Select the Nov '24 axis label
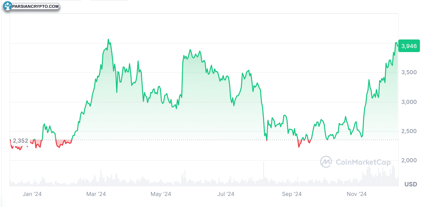426x207 pixels. pyautogui.click(x=356, y=194)
